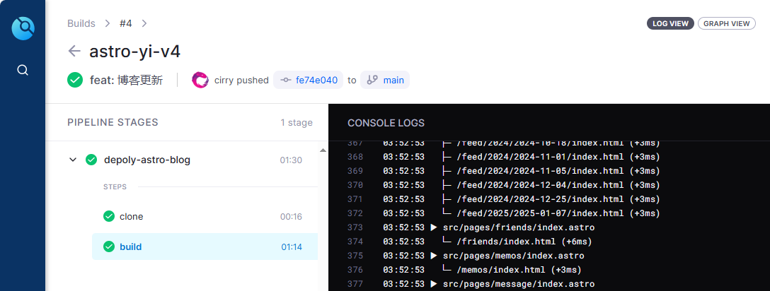770x291 pixels.
Task: Go back using the left arrow
Action: coord(74,51)
